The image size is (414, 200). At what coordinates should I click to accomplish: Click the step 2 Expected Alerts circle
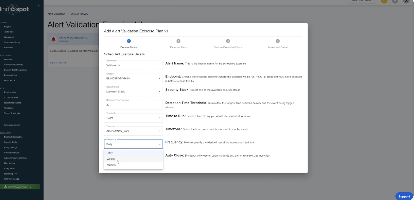[178, 41]
